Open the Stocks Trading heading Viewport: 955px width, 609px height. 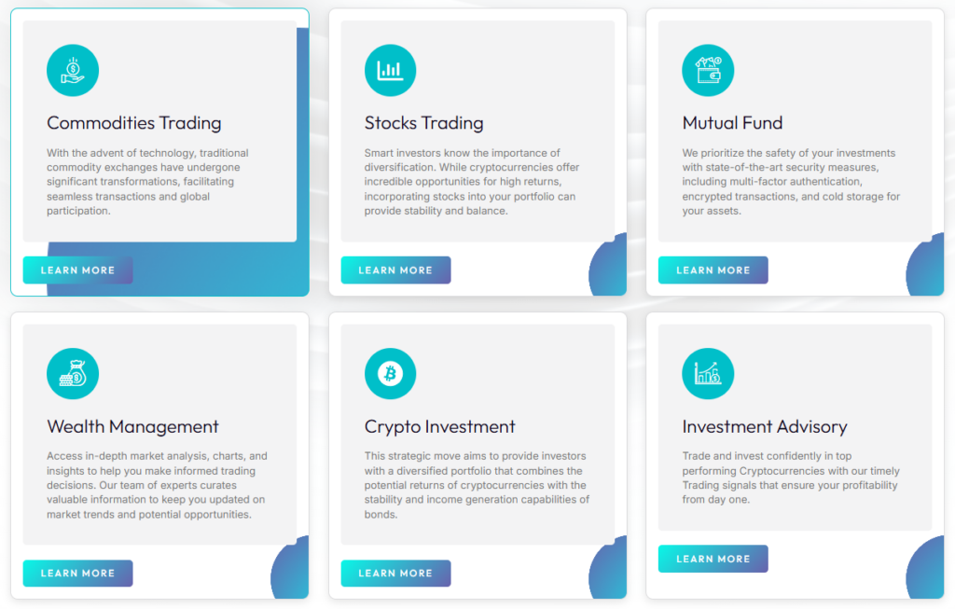click(x=423, y=123)
